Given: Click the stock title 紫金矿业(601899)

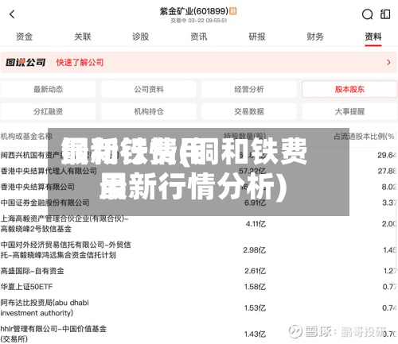Looking at the screenshot, I should tap(194, 11).
